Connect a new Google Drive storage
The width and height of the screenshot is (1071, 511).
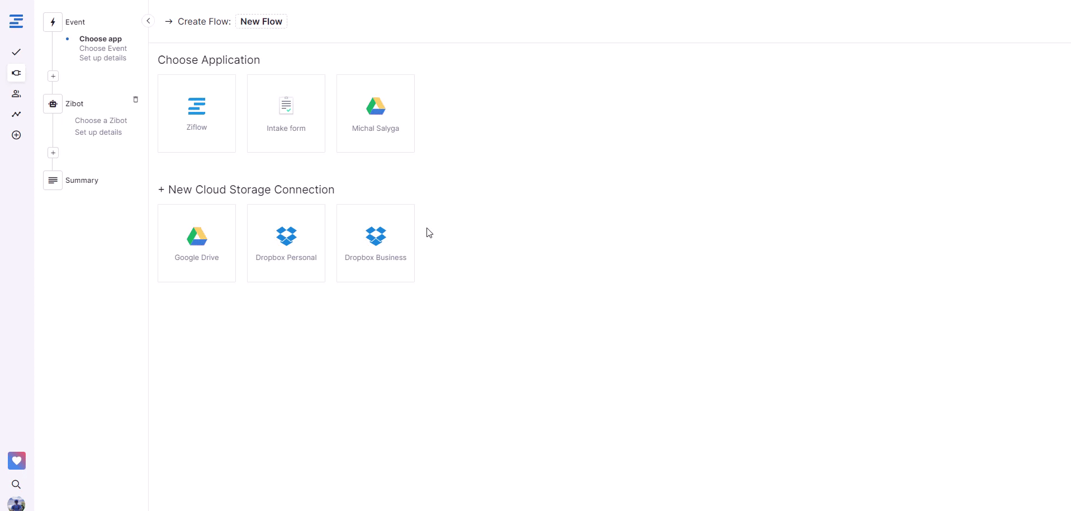point(197,243)
